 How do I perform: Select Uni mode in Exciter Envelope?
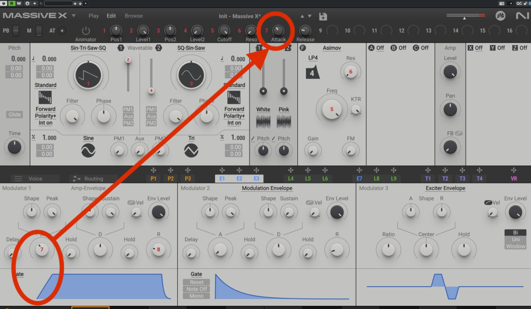(x=516, y=240)
